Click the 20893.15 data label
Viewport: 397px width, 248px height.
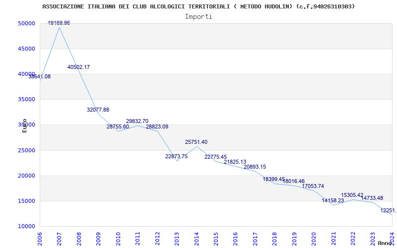point(255,167)
